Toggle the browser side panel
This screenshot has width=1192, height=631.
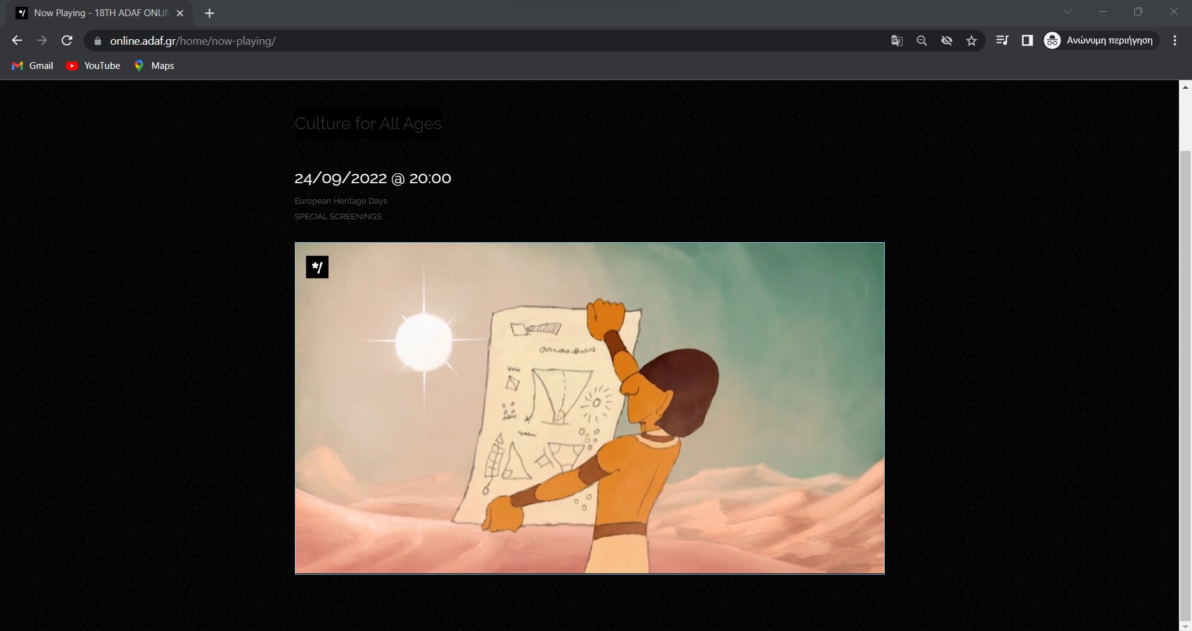click(x=1027, y=40)
